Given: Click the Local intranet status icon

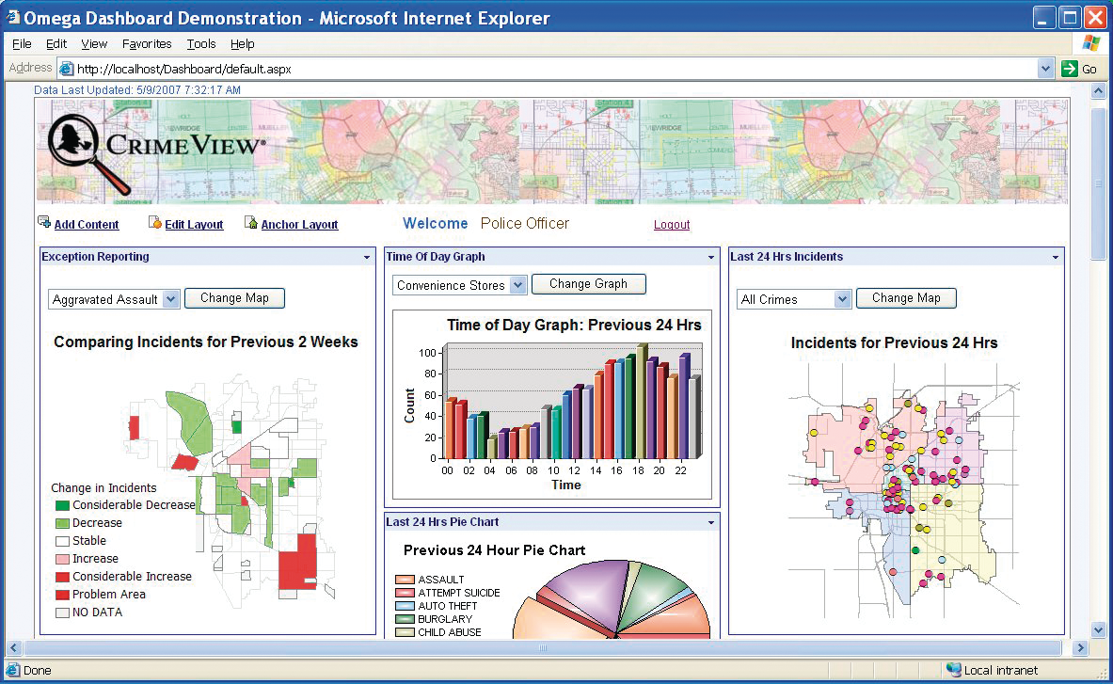Looking at the screenshot, I should tap(953, 671).
